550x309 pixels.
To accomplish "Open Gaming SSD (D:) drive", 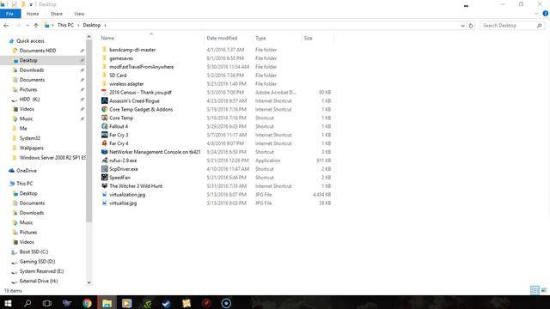I will pyautogui.click(x=37, y=262).
